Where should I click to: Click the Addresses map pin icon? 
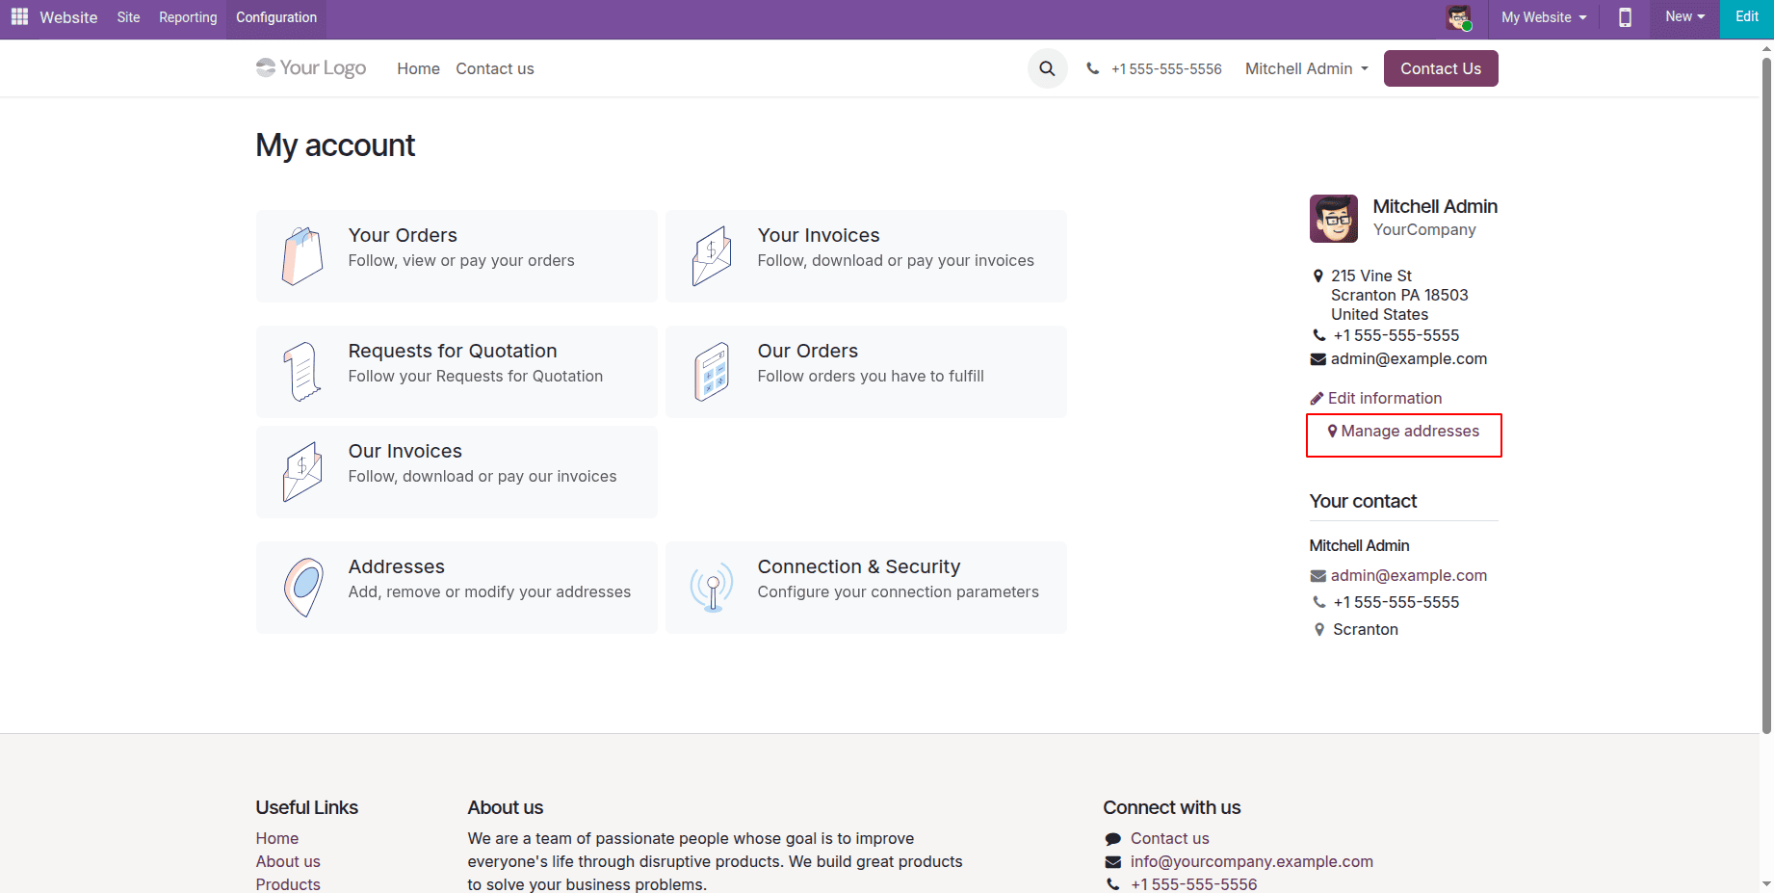302,588
